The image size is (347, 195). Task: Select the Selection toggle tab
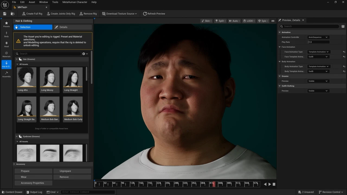point(33,27)
